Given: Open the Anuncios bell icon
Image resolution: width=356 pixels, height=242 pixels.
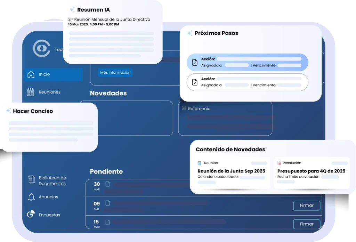Looking at the screenshot, I should (x=31, y=197).
